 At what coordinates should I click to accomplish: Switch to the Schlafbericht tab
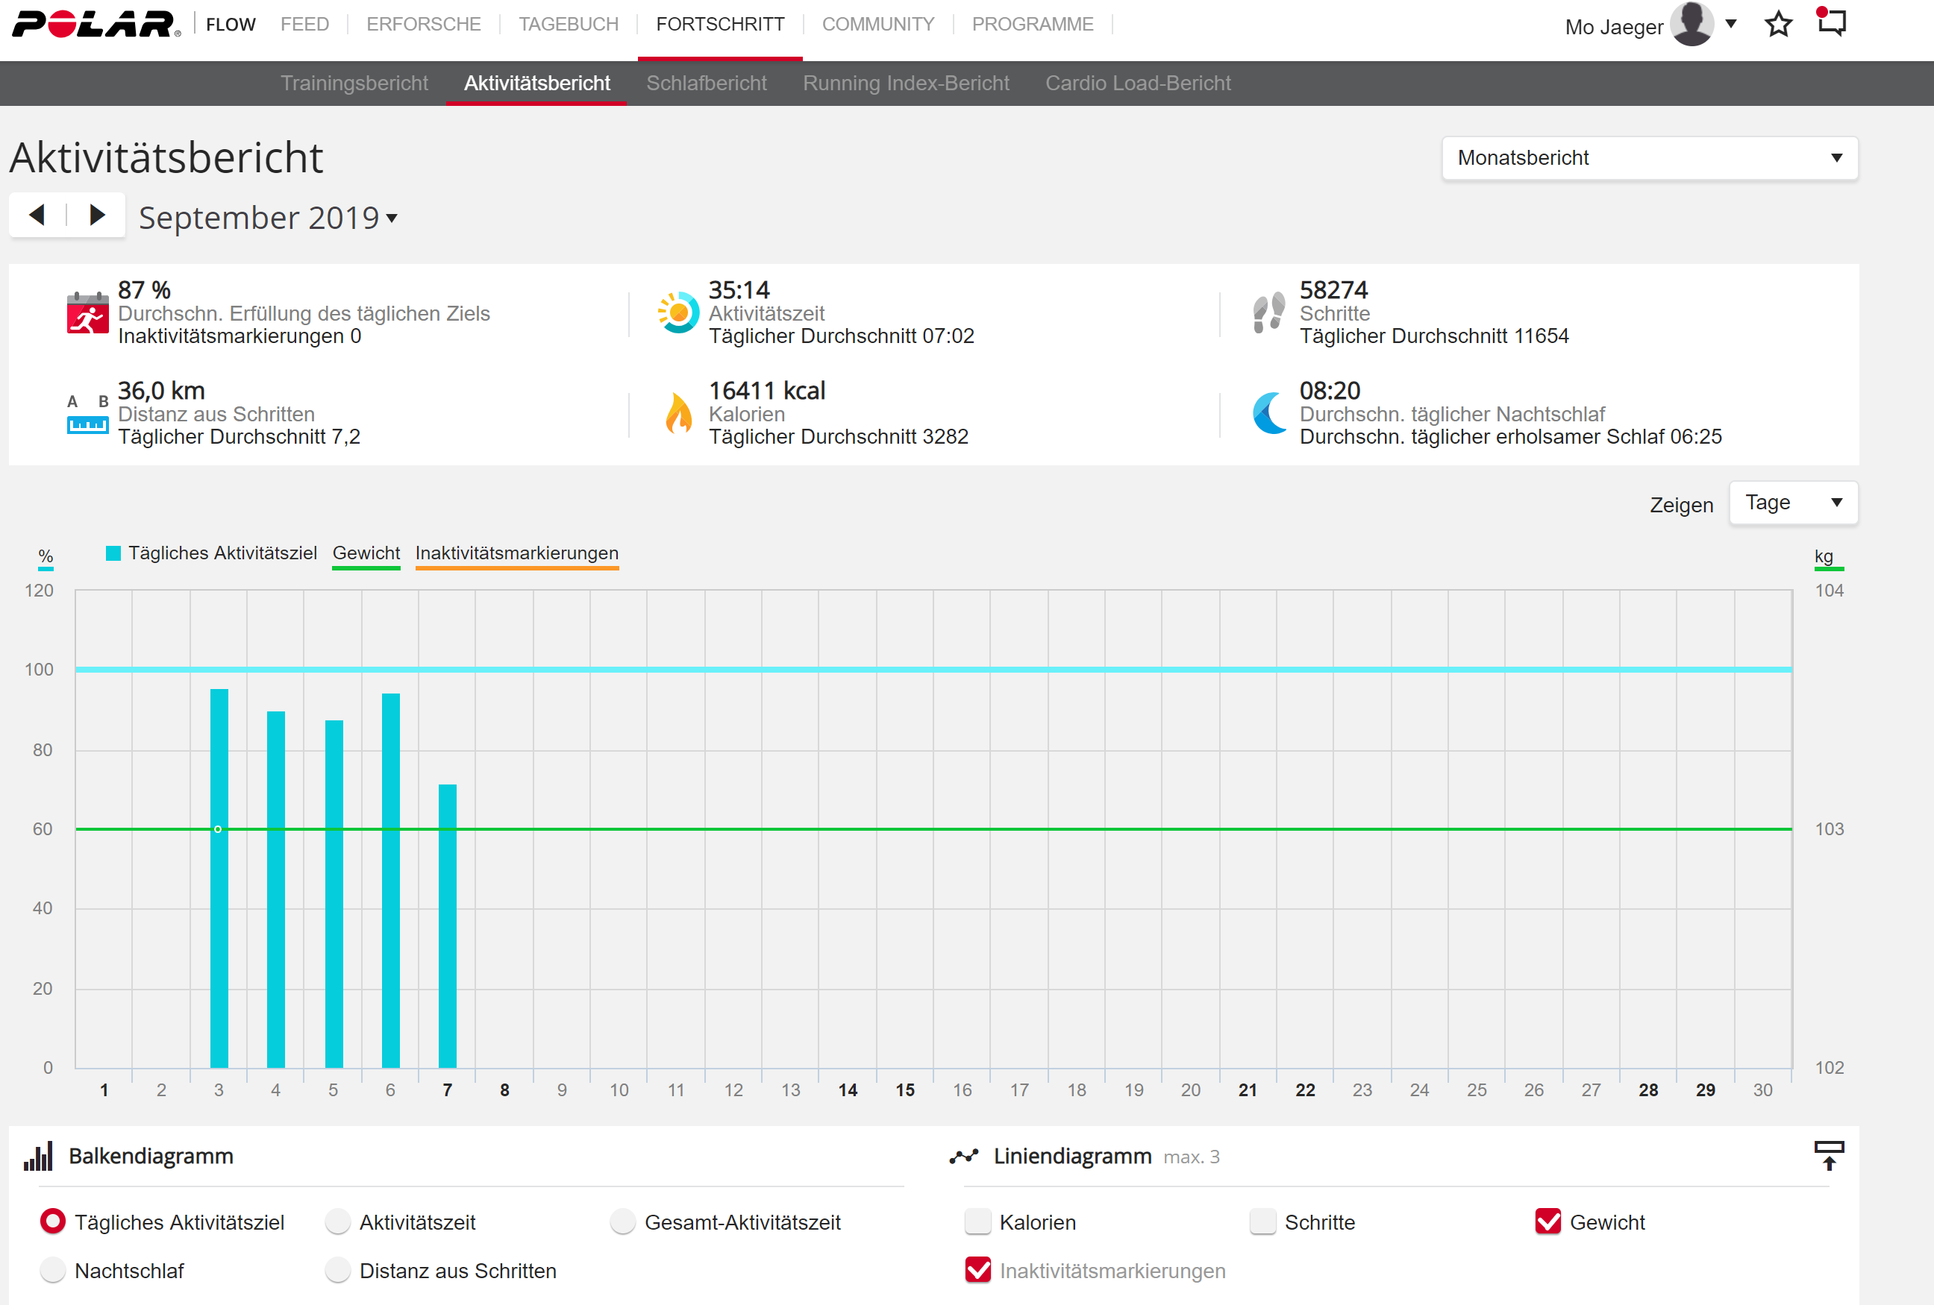[706, 84]
